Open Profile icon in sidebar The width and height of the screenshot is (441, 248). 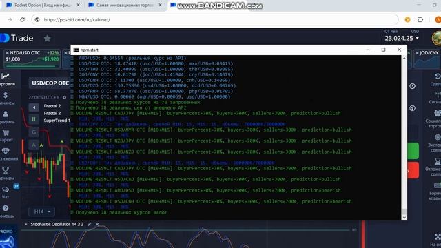pyautogui.click(x=6, y=117)
